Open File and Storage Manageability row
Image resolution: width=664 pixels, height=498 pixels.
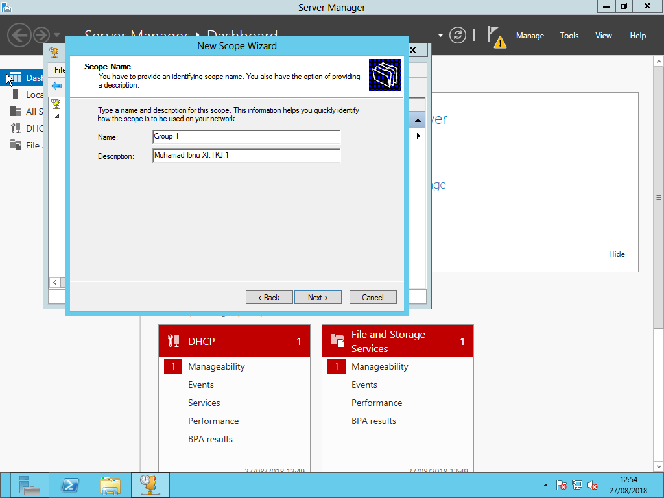click(380, 367)
